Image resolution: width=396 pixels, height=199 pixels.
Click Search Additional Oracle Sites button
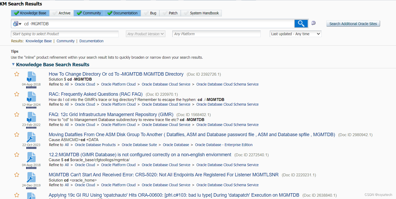(353, 24)
